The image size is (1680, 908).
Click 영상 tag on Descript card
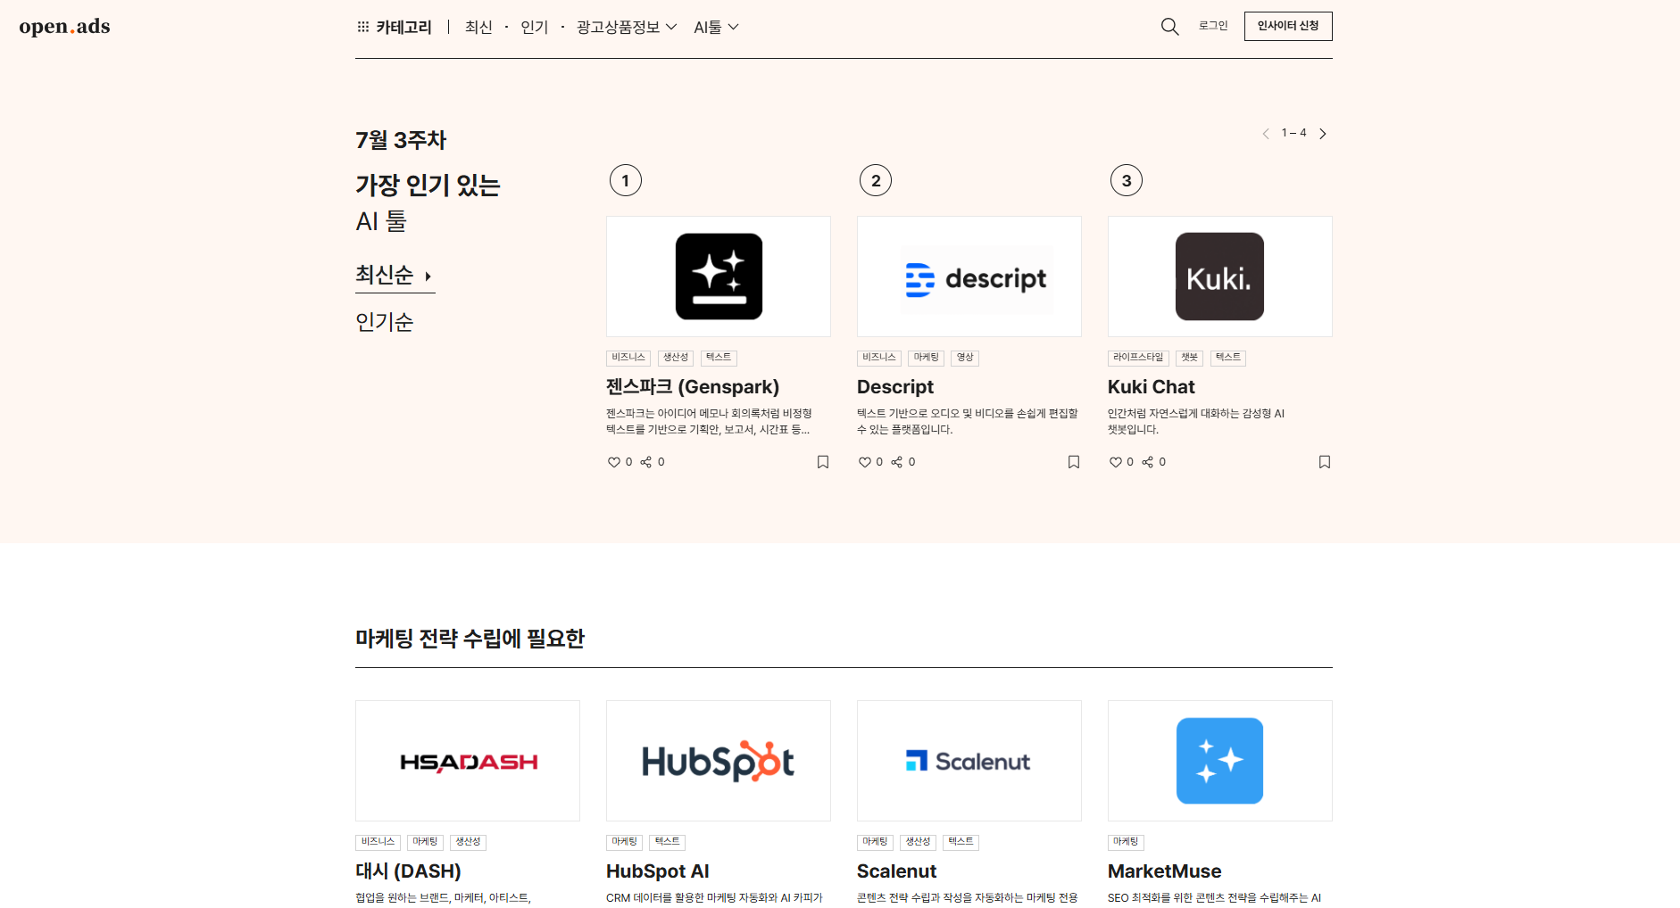point(965,358)
